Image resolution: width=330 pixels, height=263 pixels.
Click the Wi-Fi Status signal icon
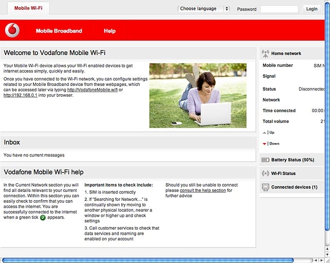point(266,173)
